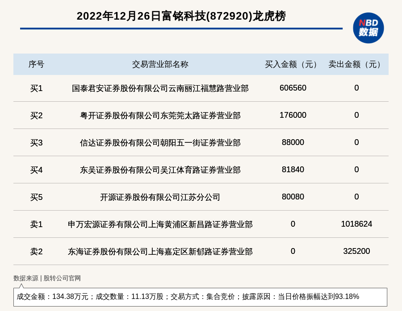Select the 买1 row label
Image resolution: width=402 pixels, height=311 pixels.
36,88
